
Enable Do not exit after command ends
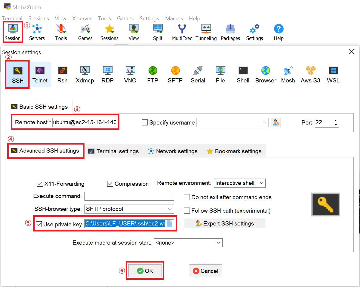(x=187, y=197)
